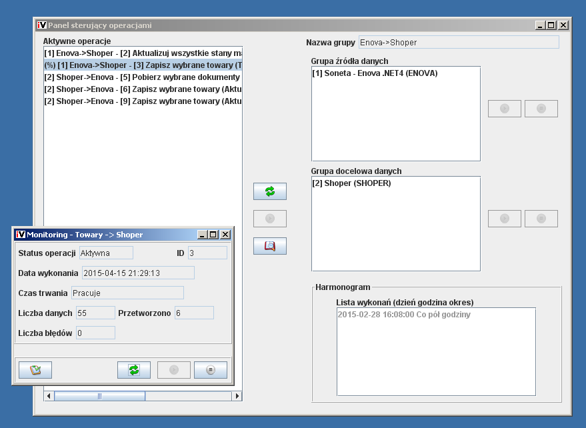
Task: Click the stop button beside Grupa źródła danych
Action: 541,109
